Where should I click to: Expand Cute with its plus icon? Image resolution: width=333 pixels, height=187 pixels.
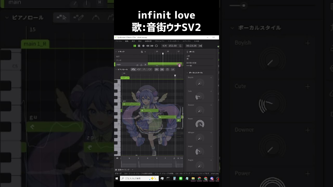(211, 91)
